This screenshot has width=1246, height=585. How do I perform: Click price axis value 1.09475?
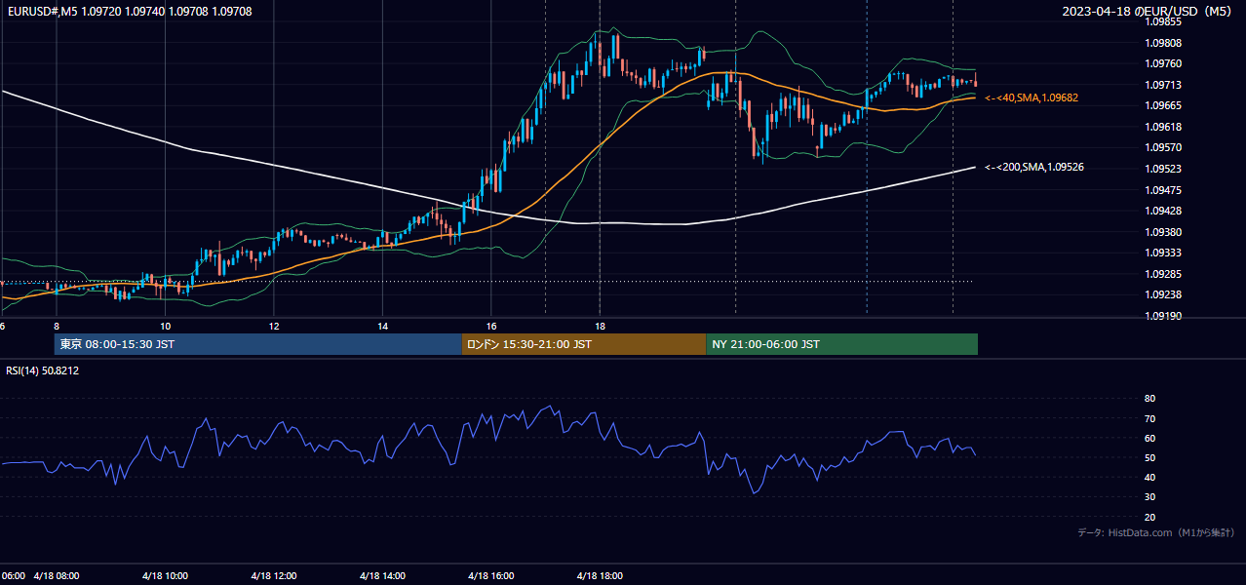(1162, 190)
